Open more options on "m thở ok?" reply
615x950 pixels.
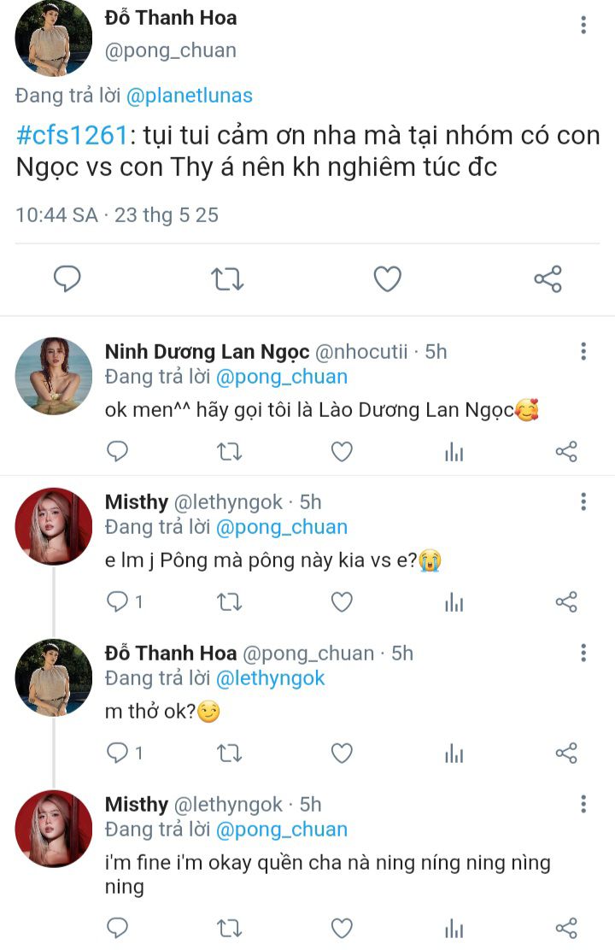(583, 654)
